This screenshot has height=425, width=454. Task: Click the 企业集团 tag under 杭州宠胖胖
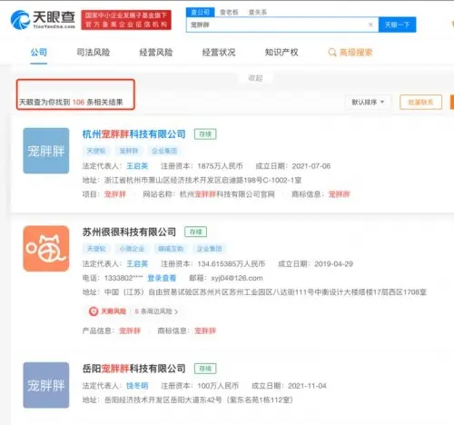(x=164, y=151)
